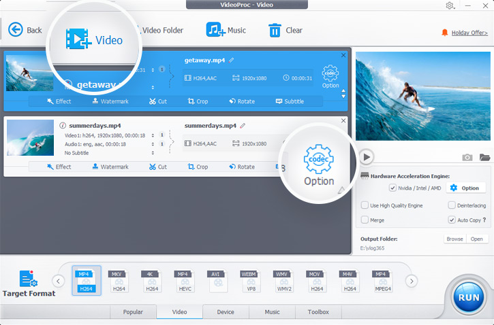This screenshot has width=494, height=325.
Task: Select the getaway.mp4 thumbnail
Action: click(x=29, y=73)
